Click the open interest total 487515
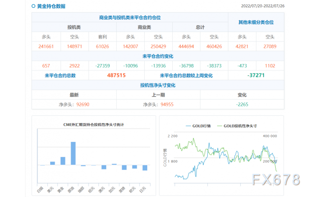Viewport: 315px width, 197px height. 116,75
